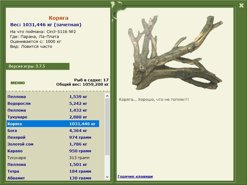Click the Оценивается с: 1000 кг line
The image size is (247, 185).
[x=36, y=42]
